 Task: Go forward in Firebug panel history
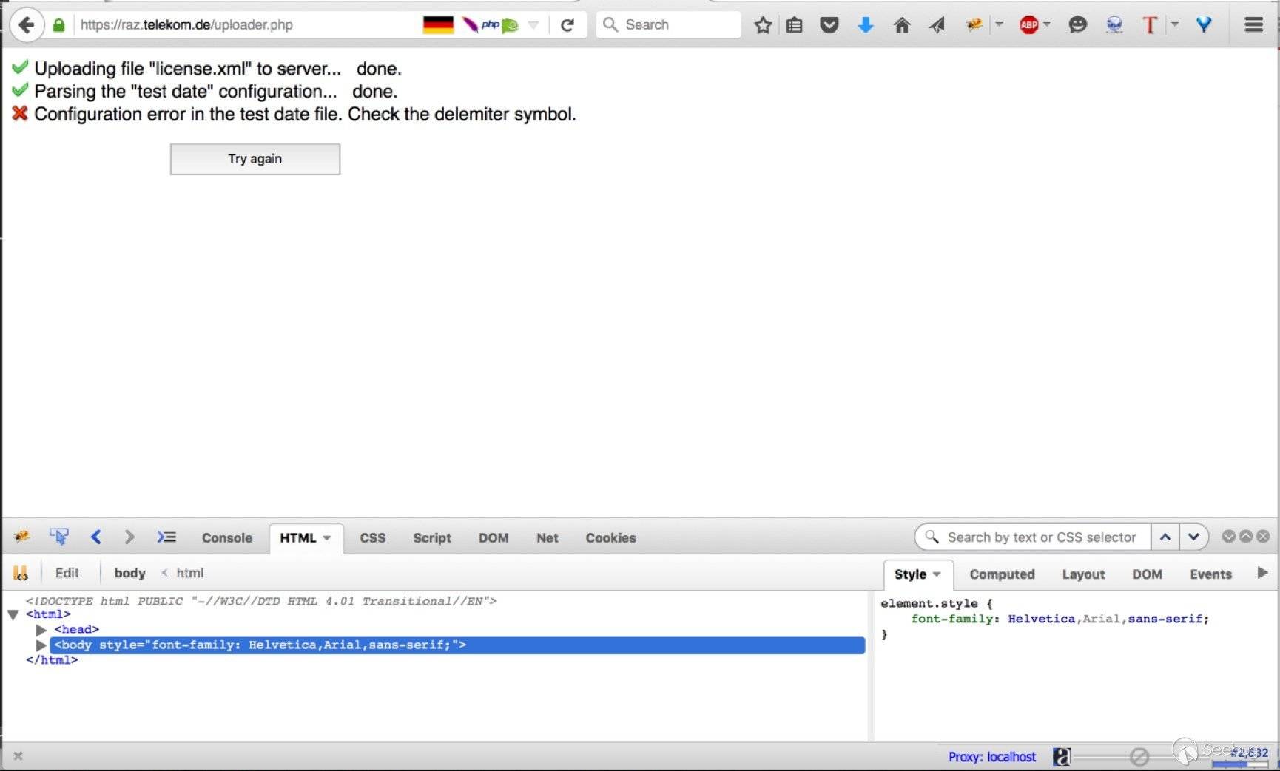tap(129, 537)
